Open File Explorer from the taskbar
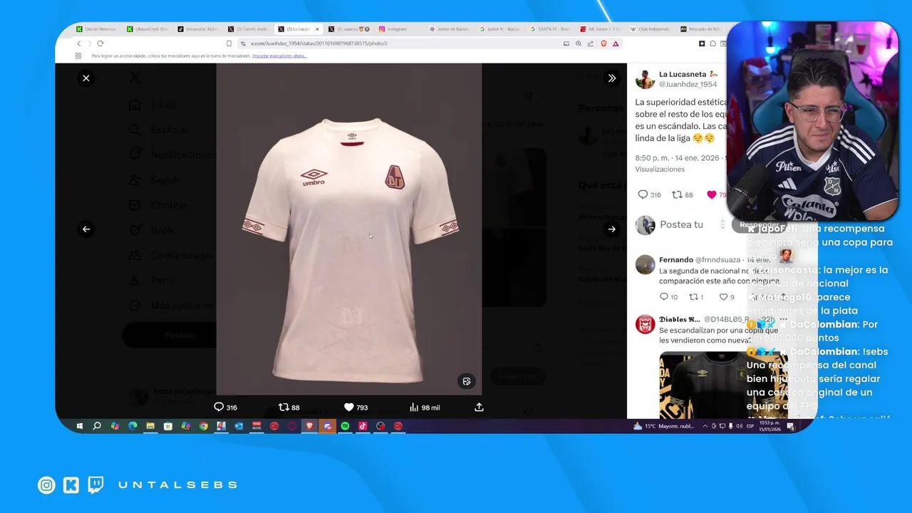This screenshot has height=513, width=912. 150,426
